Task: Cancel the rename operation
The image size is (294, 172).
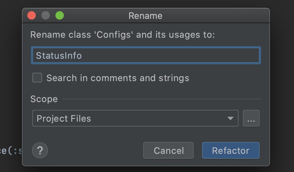Action: pos(168,150)
